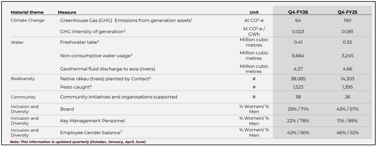
Task: Select the Measure column header
Action: point(67,12)
